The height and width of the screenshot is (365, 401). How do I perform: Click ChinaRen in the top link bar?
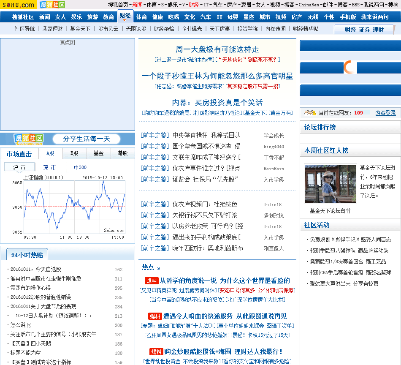pos(309,5)
